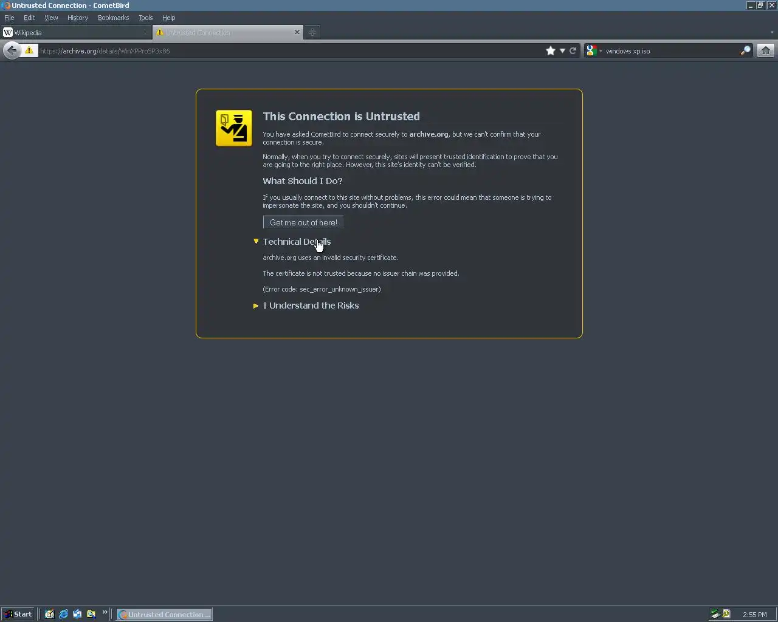The width and height of the screenshot is (778, 622).
Task: Click the folder search Quick Launch icon
Action: tap(91, 614)
